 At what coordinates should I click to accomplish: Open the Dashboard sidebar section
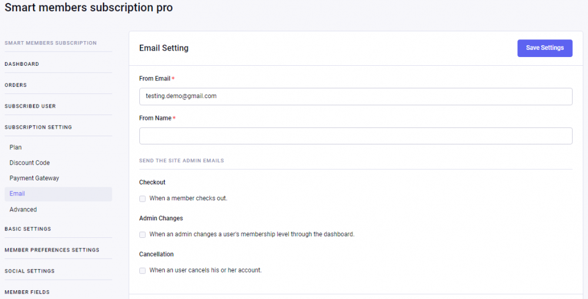point(22,64)
